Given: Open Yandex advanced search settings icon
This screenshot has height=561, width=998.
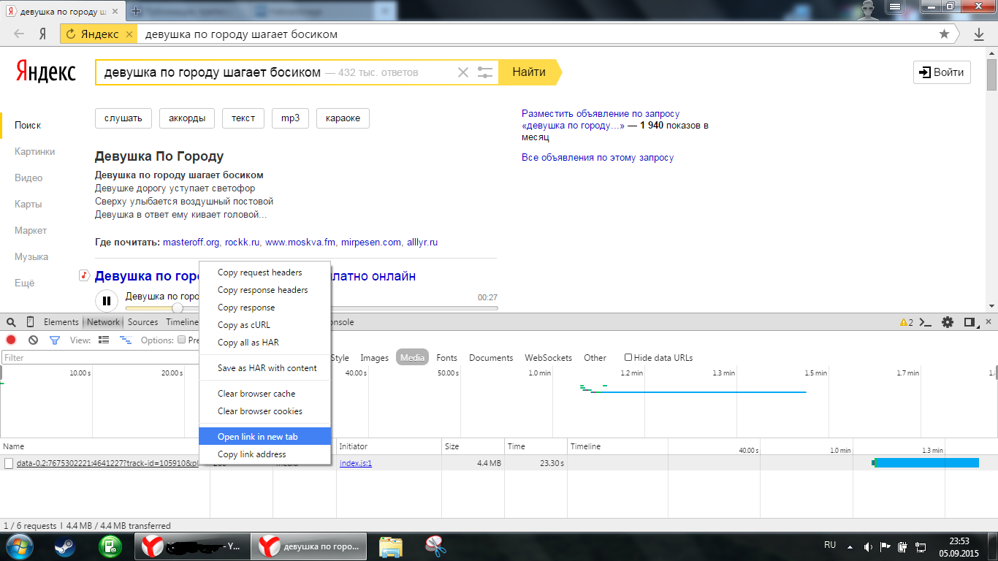Looking at the screenshot, I should pos(485,72).
